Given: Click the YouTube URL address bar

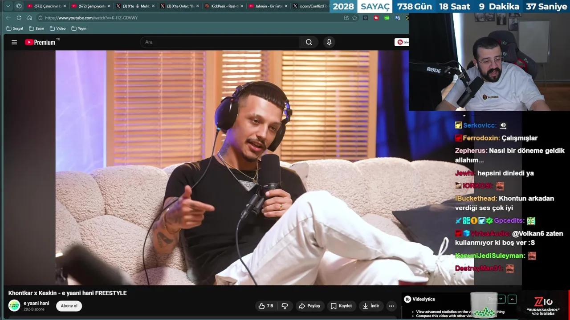Looking at the screenshot, I should [x=191, y=18].
